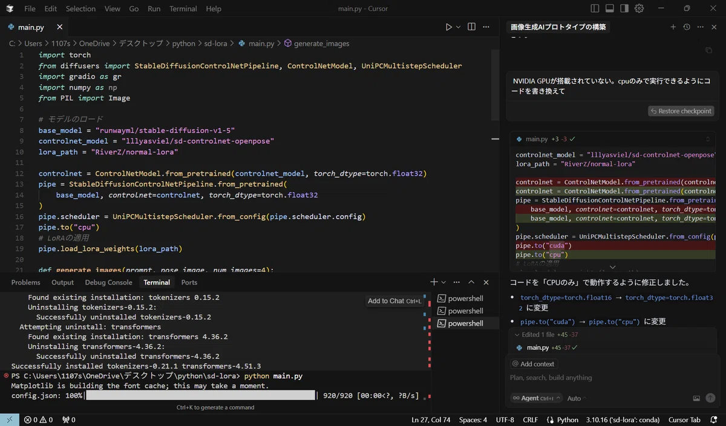Close the chat panel
The height and width of the screenshot is (426, 726).
pos(715,27)
